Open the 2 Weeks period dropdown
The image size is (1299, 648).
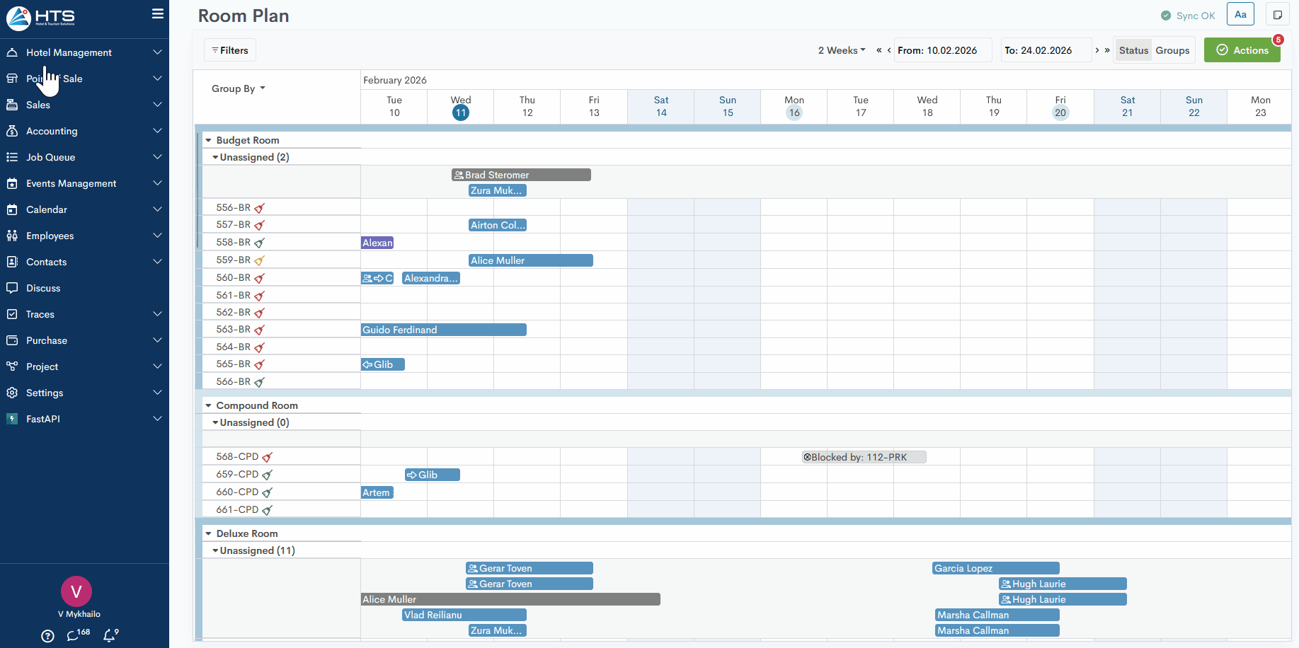point(842,50)
